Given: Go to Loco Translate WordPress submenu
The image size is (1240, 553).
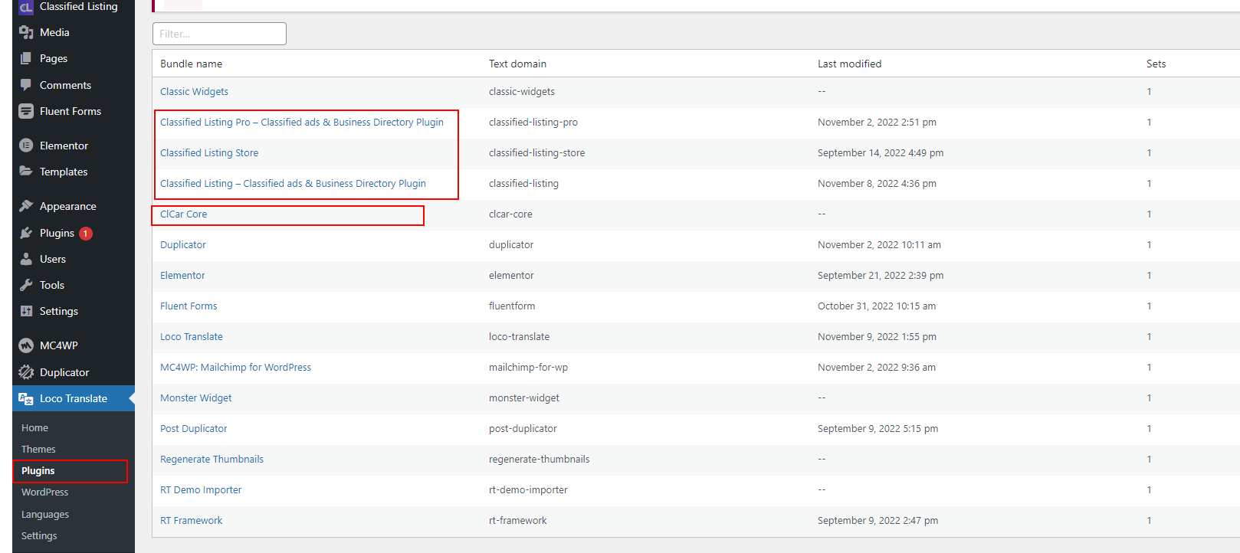Looking at the screenshot, I should 44,492.
